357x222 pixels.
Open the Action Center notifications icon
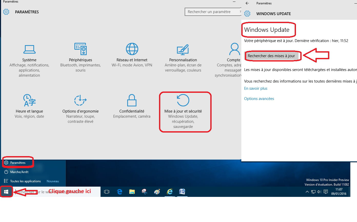pyautogui.click(x=326, y=192)
